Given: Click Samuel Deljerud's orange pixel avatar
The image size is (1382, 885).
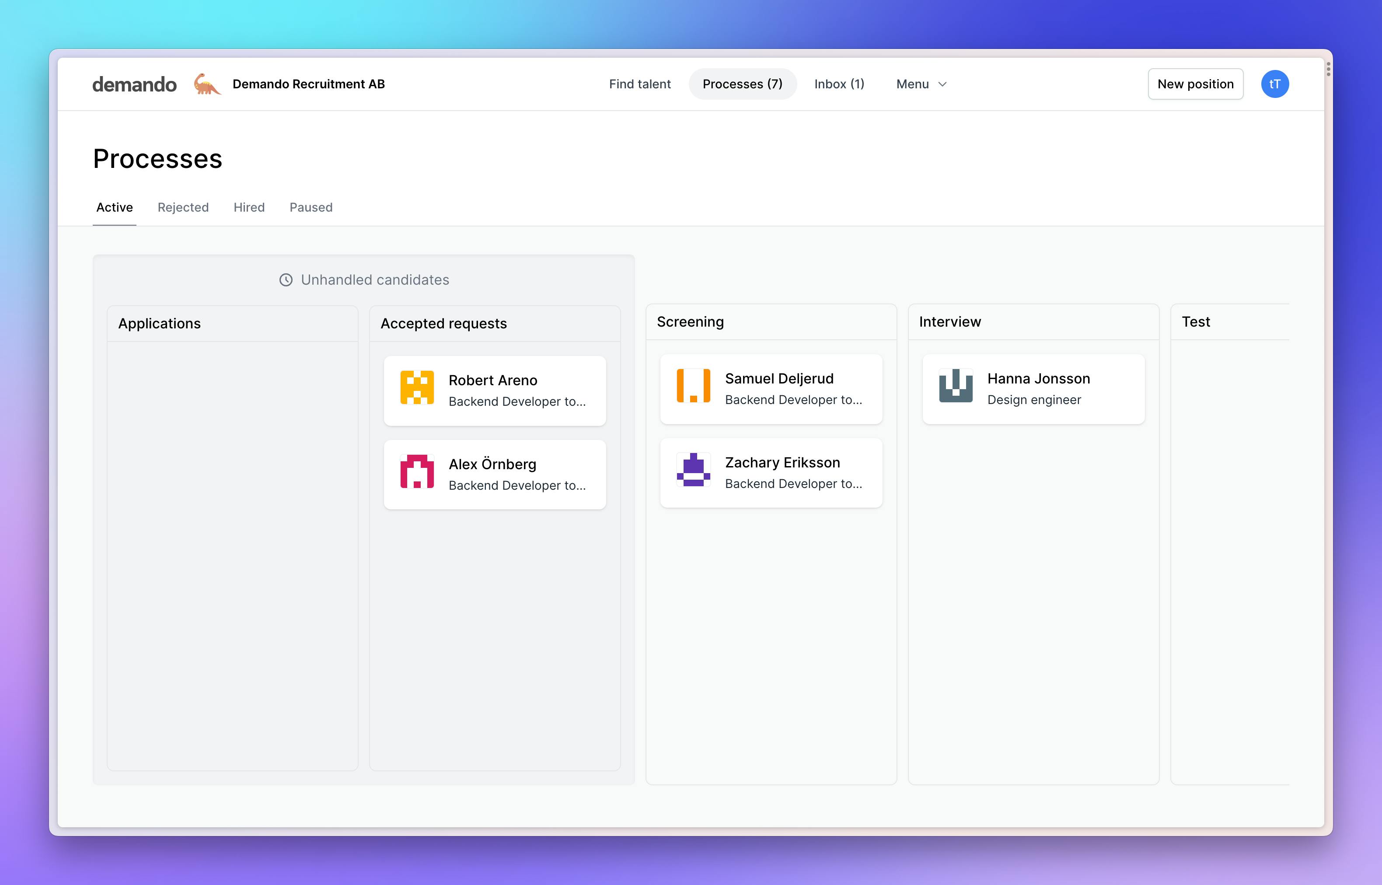Looking at the screenshot, I should 693,386.
